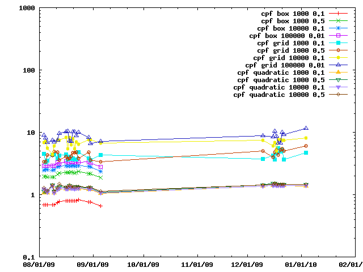
Task: Click the last blue triangle data point
Action: [x=306, y=128]
